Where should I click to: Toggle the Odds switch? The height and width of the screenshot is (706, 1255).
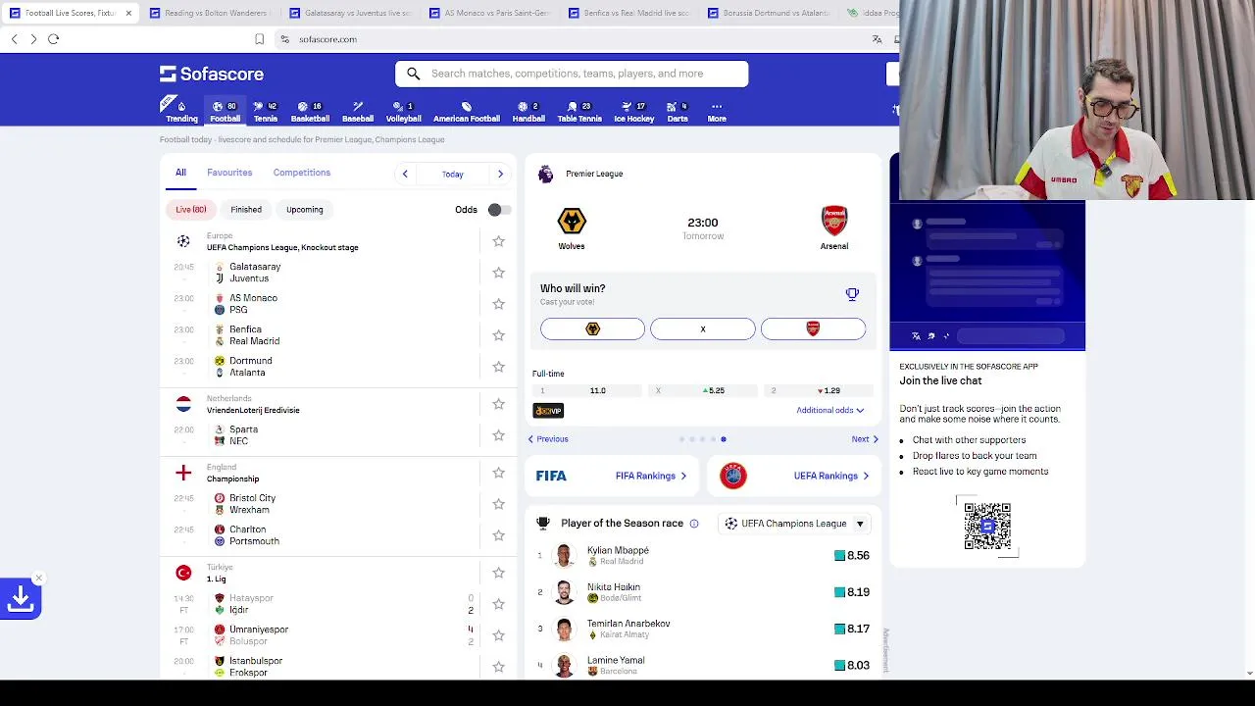(x=498, y=210)
